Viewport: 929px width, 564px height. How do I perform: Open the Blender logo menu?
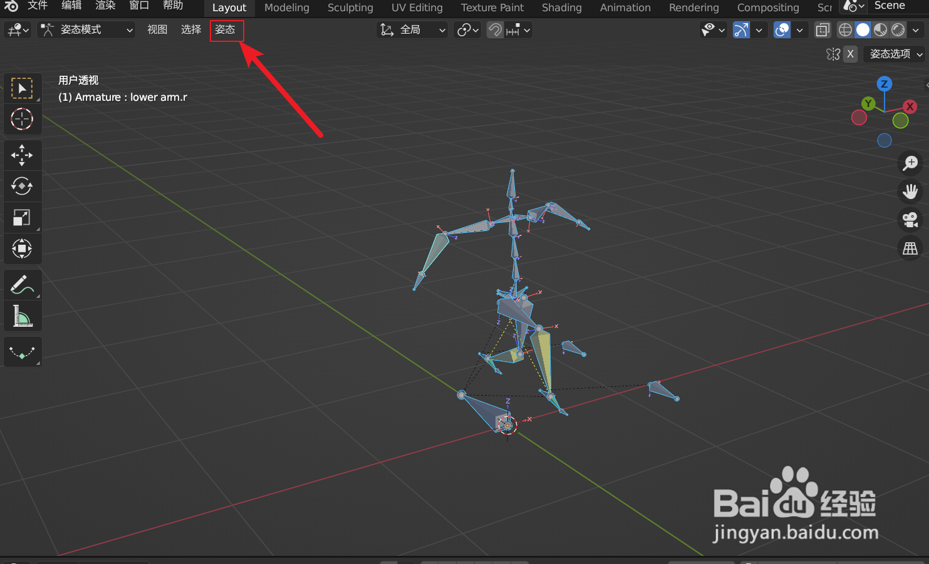point(11,6)
